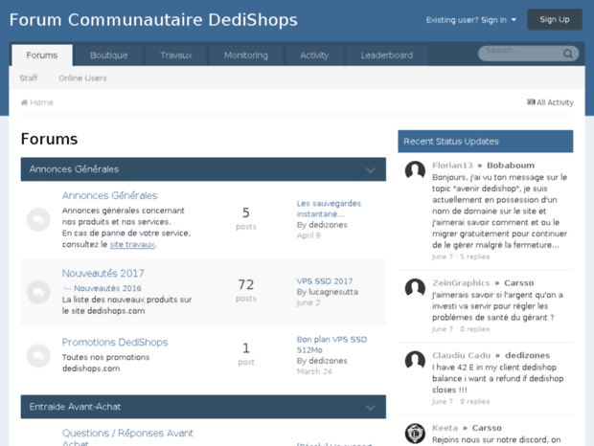Open lucagnesutta's profile link
The height and width of the screenshot is (446, 594).
333,292
